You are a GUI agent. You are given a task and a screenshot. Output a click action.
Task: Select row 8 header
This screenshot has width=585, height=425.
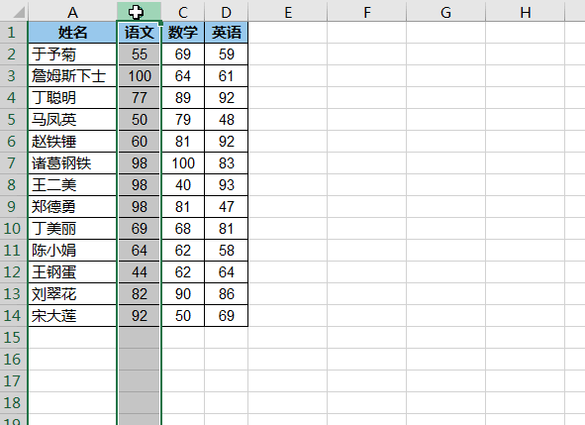[14, 185]
